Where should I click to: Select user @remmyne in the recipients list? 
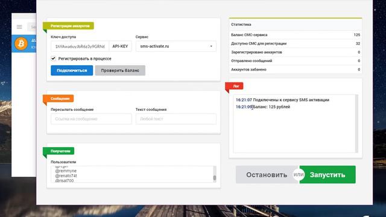coord(66,171)
